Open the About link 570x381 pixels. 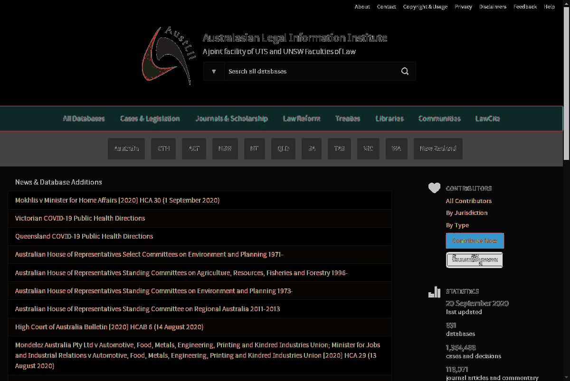coord(362,7)
